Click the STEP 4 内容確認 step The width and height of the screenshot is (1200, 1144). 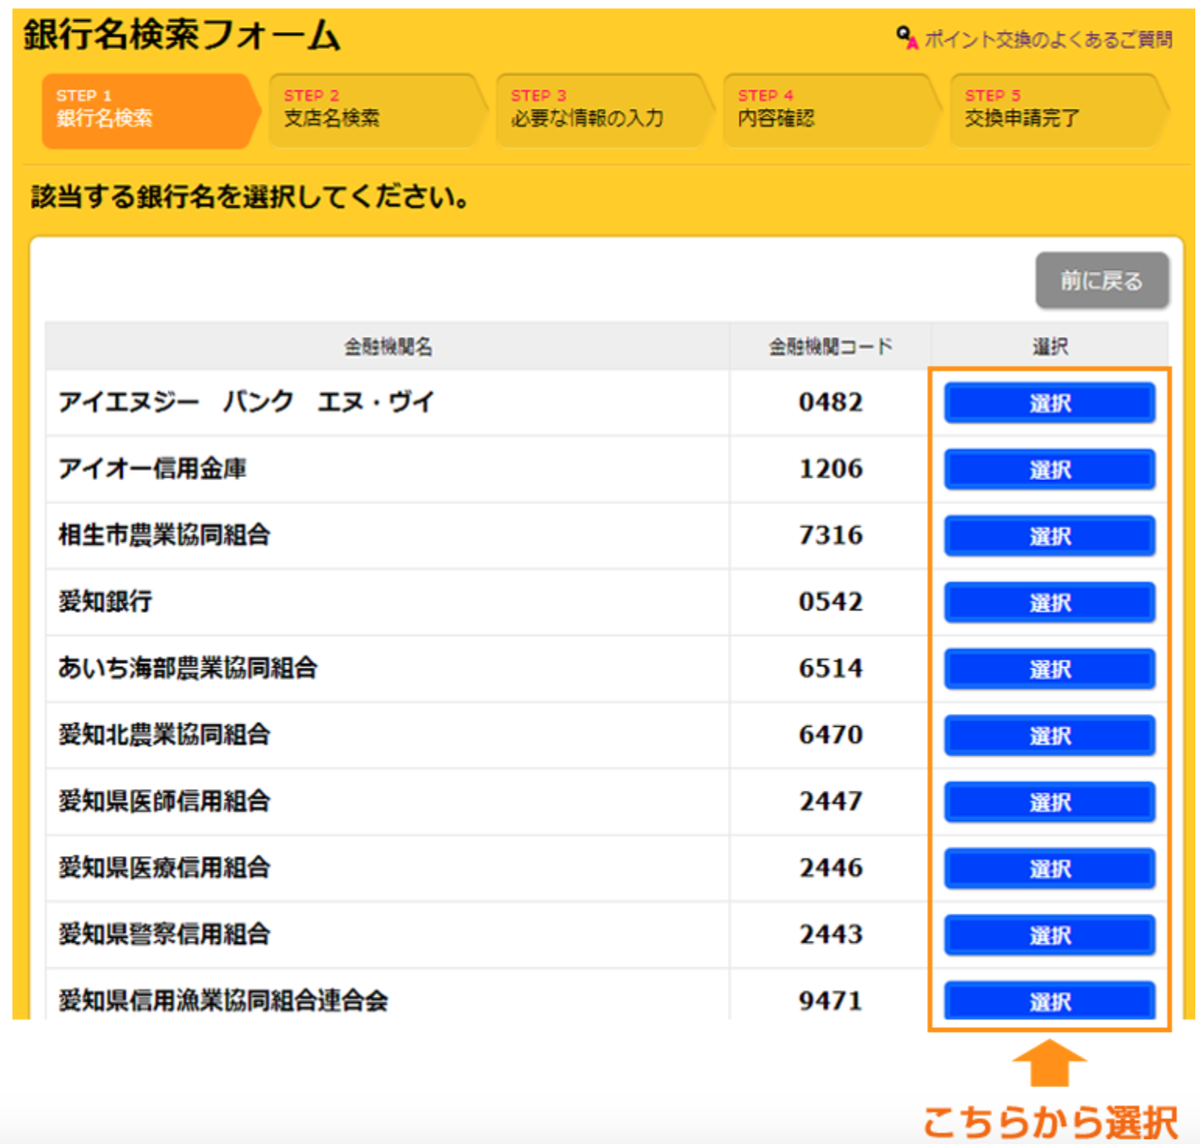(x=832, y=111)
